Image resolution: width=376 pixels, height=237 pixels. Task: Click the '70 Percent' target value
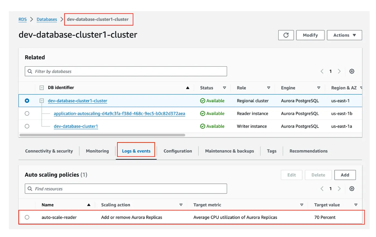(x=325, y=217)
